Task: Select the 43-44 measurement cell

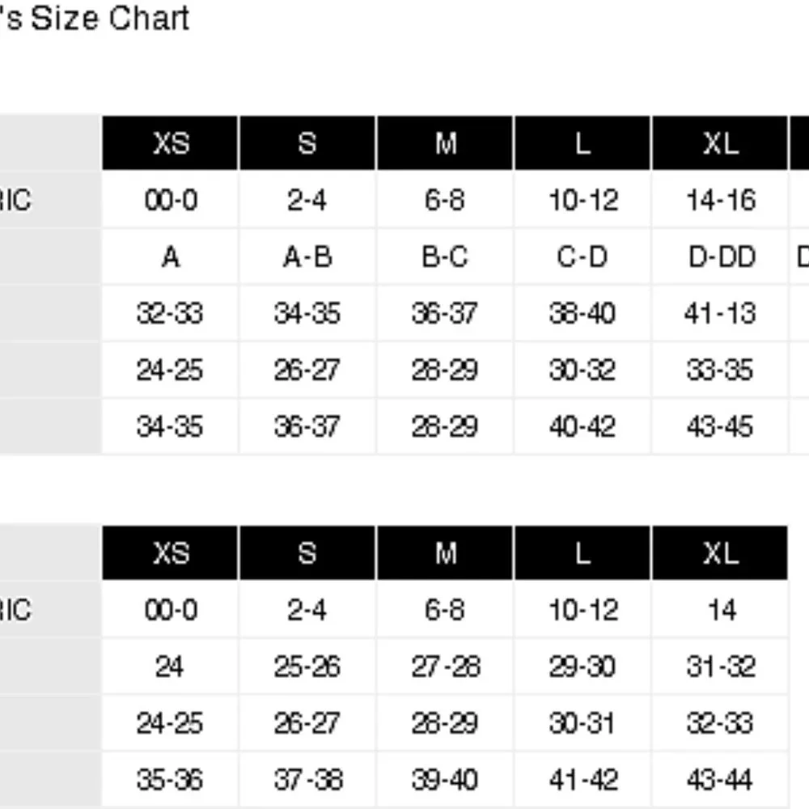Action: coord(720,780)
